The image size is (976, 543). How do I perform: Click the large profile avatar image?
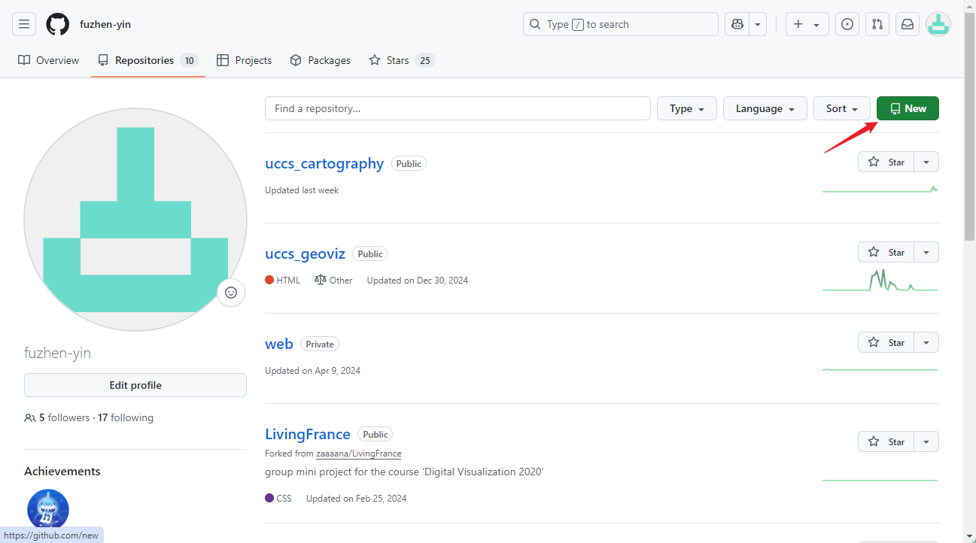135,220
